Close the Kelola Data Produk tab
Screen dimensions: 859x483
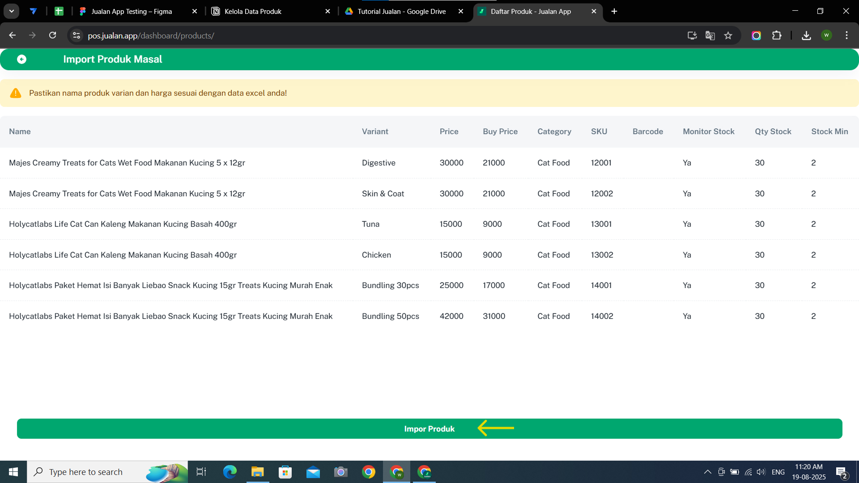point(327,11)
